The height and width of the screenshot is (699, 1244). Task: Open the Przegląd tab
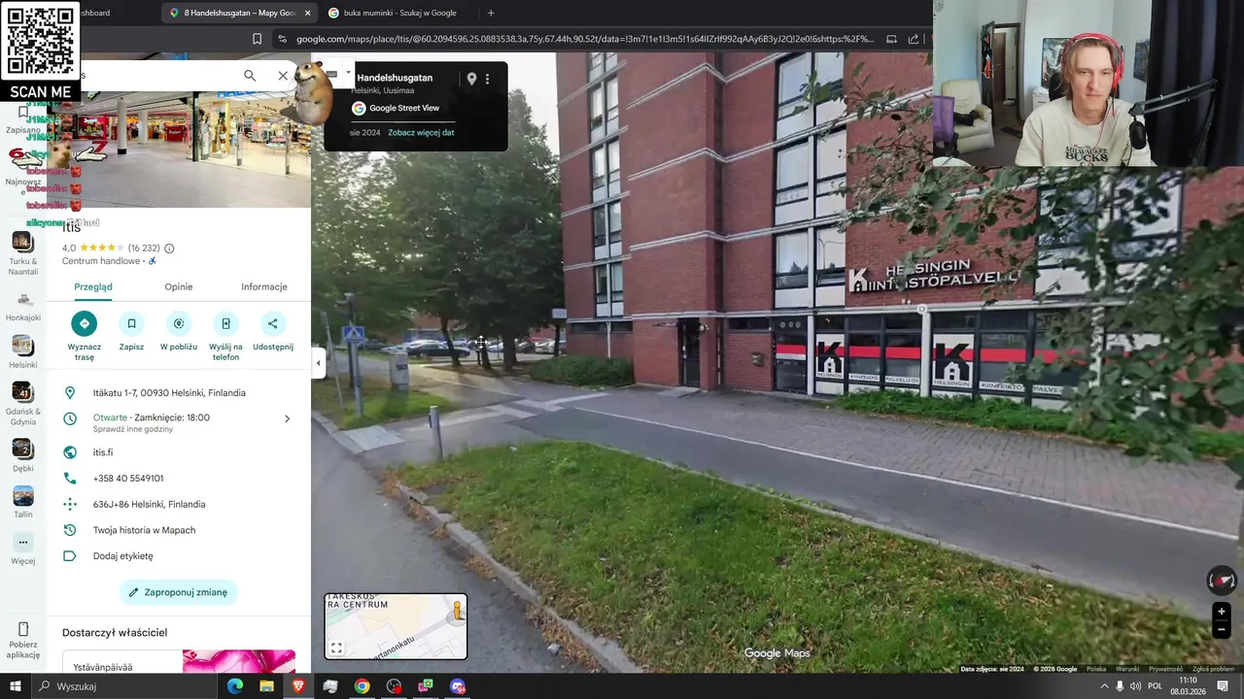pyautogui.click(x=93, y=286)
